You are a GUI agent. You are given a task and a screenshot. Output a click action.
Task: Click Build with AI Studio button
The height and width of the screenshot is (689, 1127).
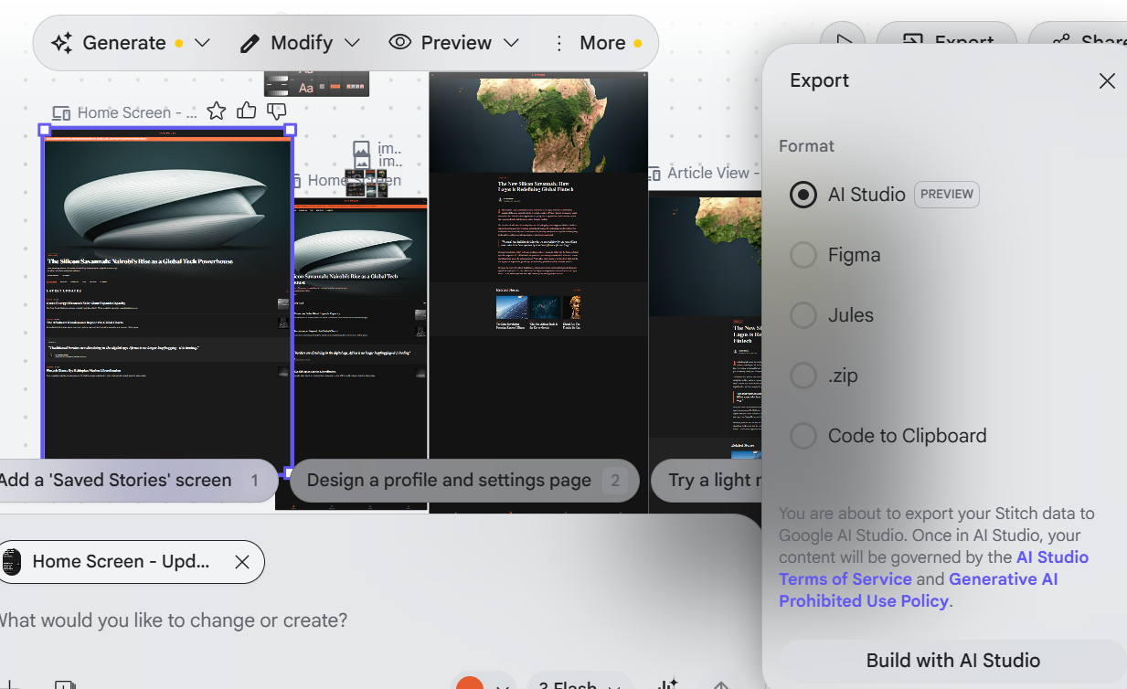click(953, 661)
